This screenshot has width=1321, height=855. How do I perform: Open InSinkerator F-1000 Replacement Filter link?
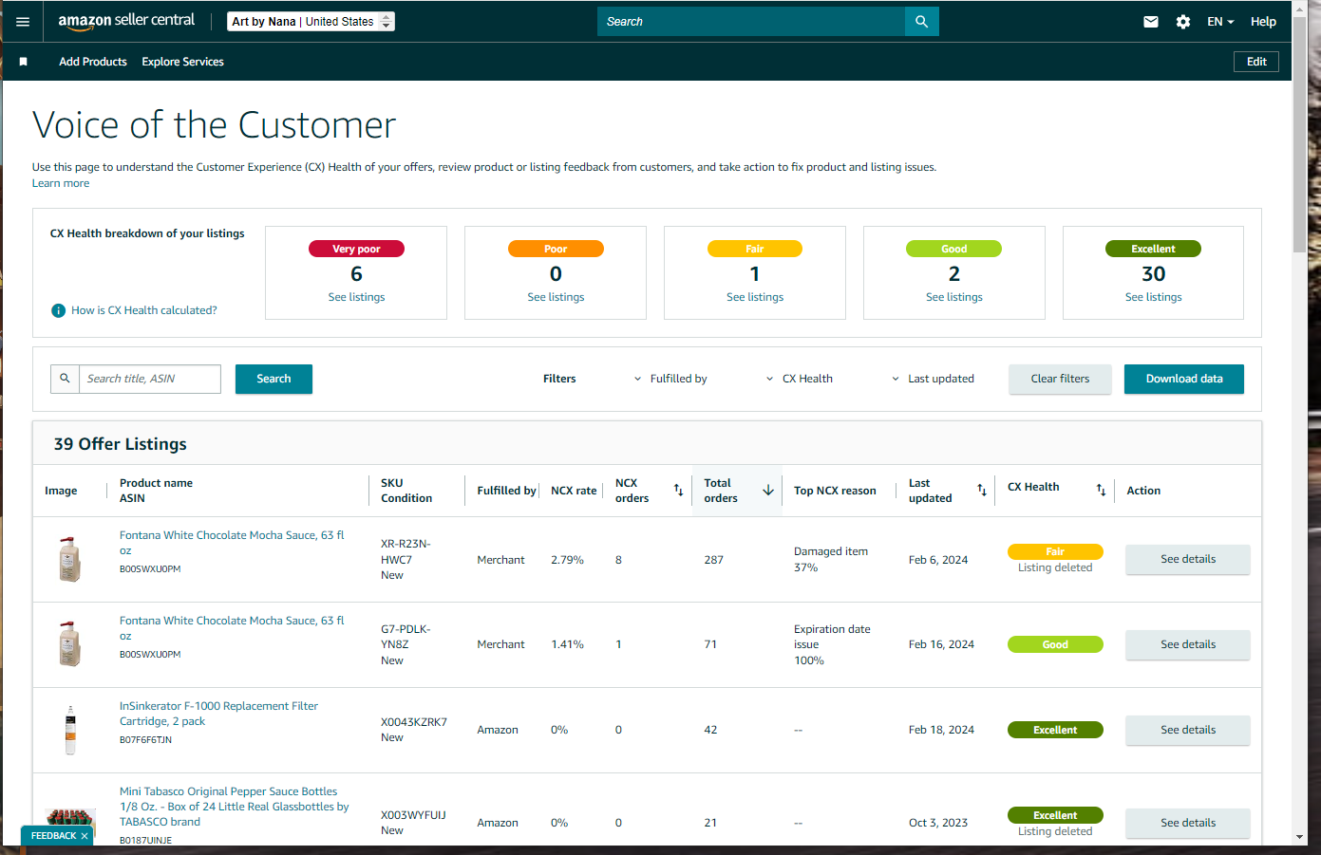[x=218, y=714]
